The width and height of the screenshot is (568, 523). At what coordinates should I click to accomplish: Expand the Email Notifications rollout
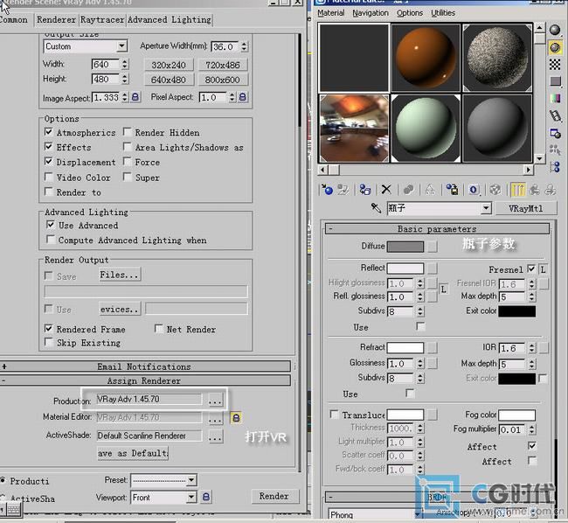(144, 366)
